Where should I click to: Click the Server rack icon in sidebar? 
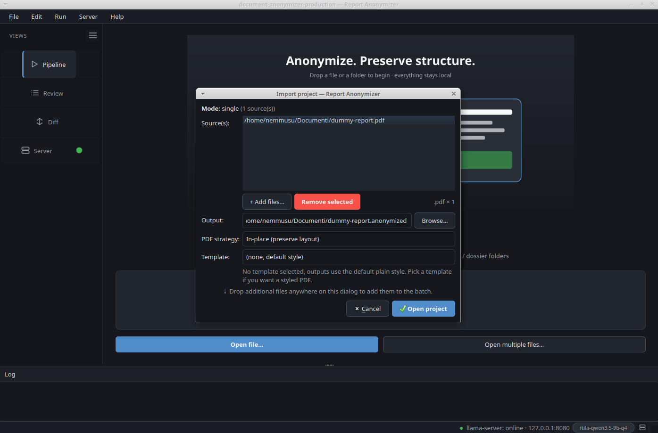25,150
